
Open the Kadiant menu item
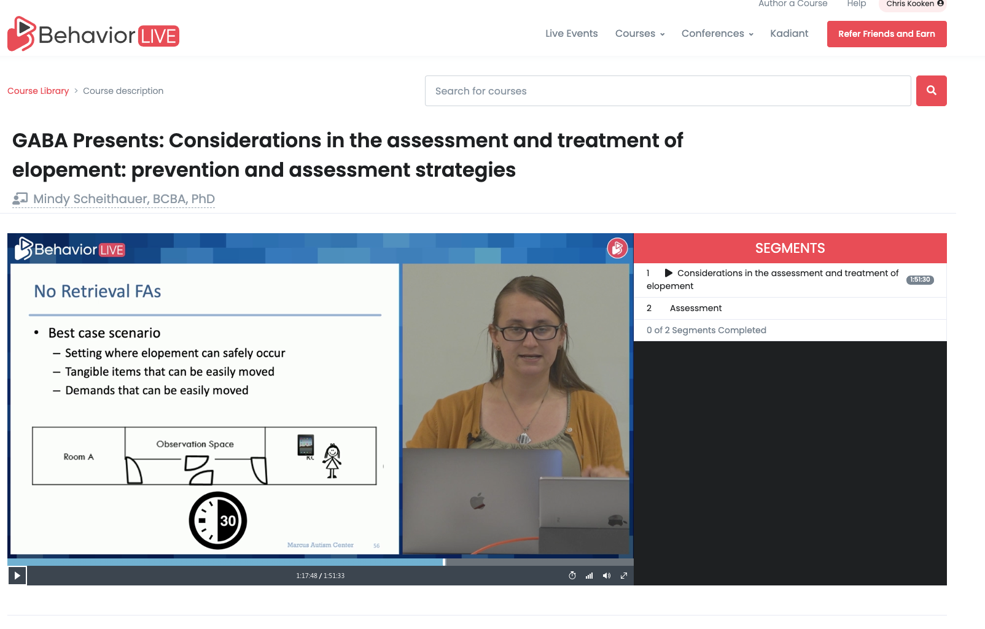click(x=789, y=33)
